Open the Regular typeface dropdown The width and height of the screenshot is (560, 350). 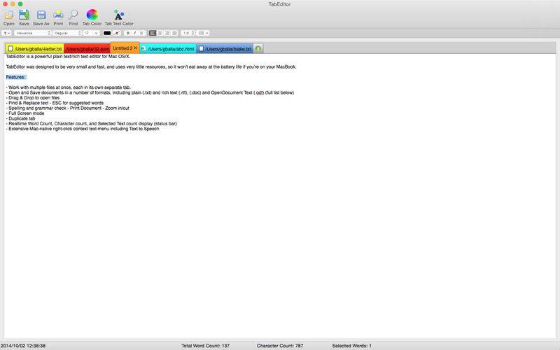[67, 33]
